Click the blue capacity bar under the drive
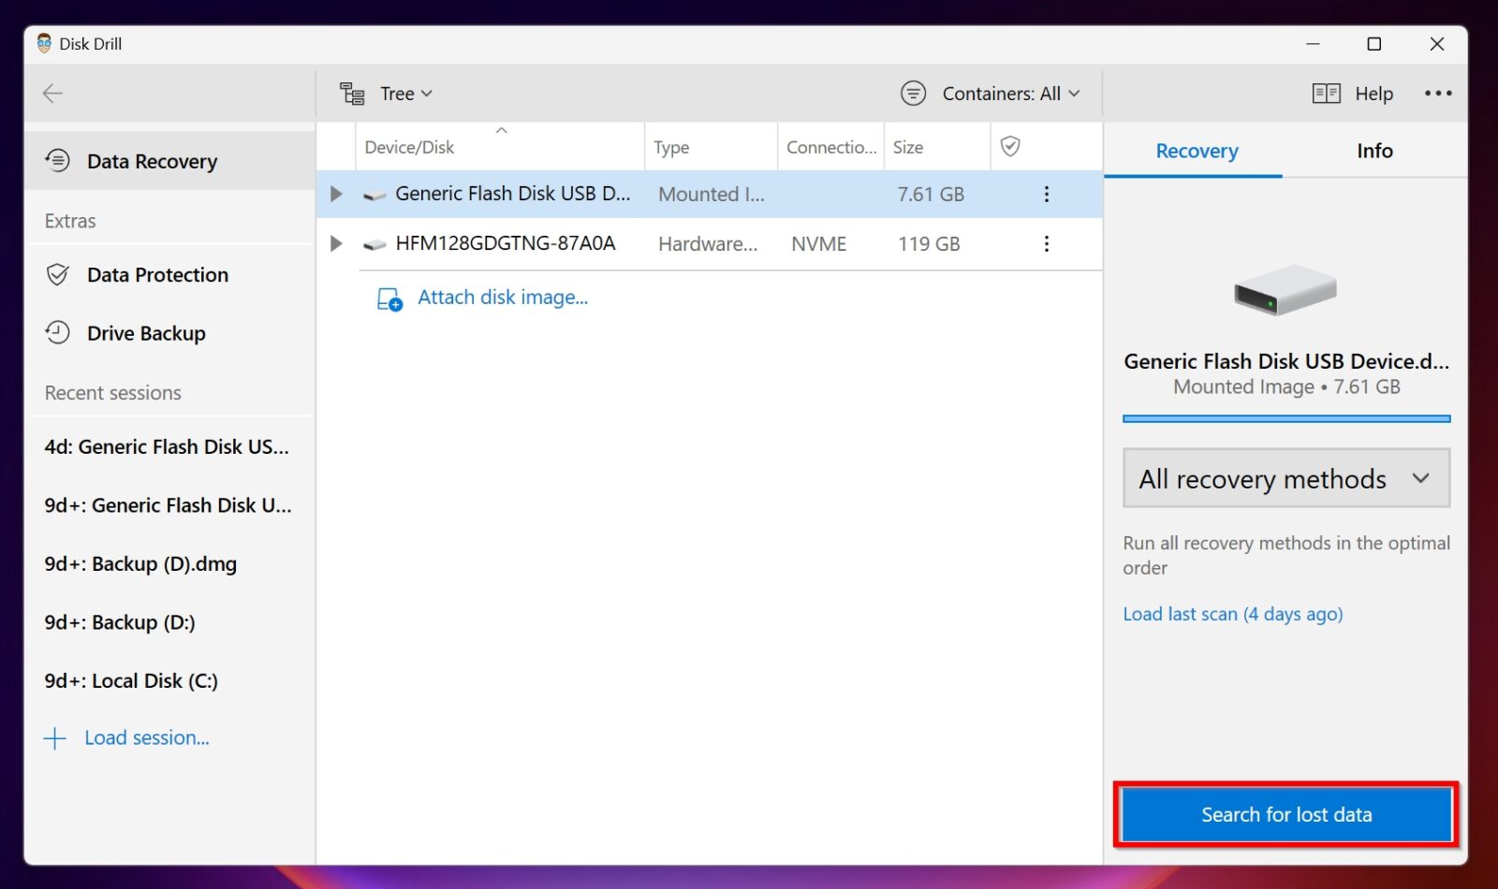This screenshot has height=889, width=1498. click(x=1285, y=418)
